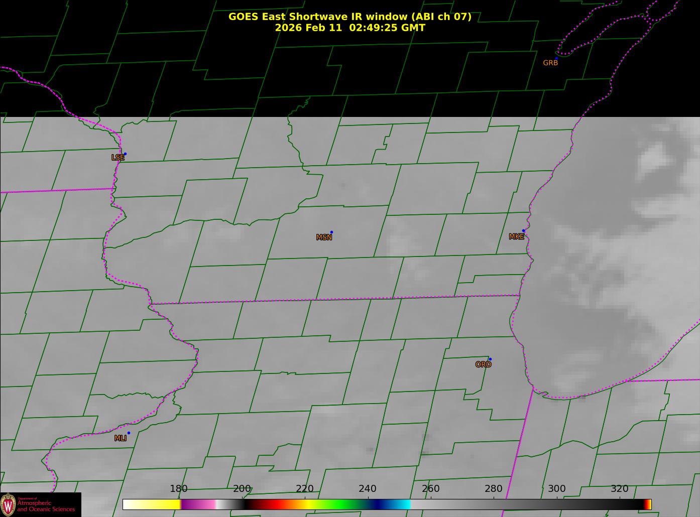Click the 180 tick label on the scale
The height and width of the screenshot is (517, 700).
coord(178,489)
